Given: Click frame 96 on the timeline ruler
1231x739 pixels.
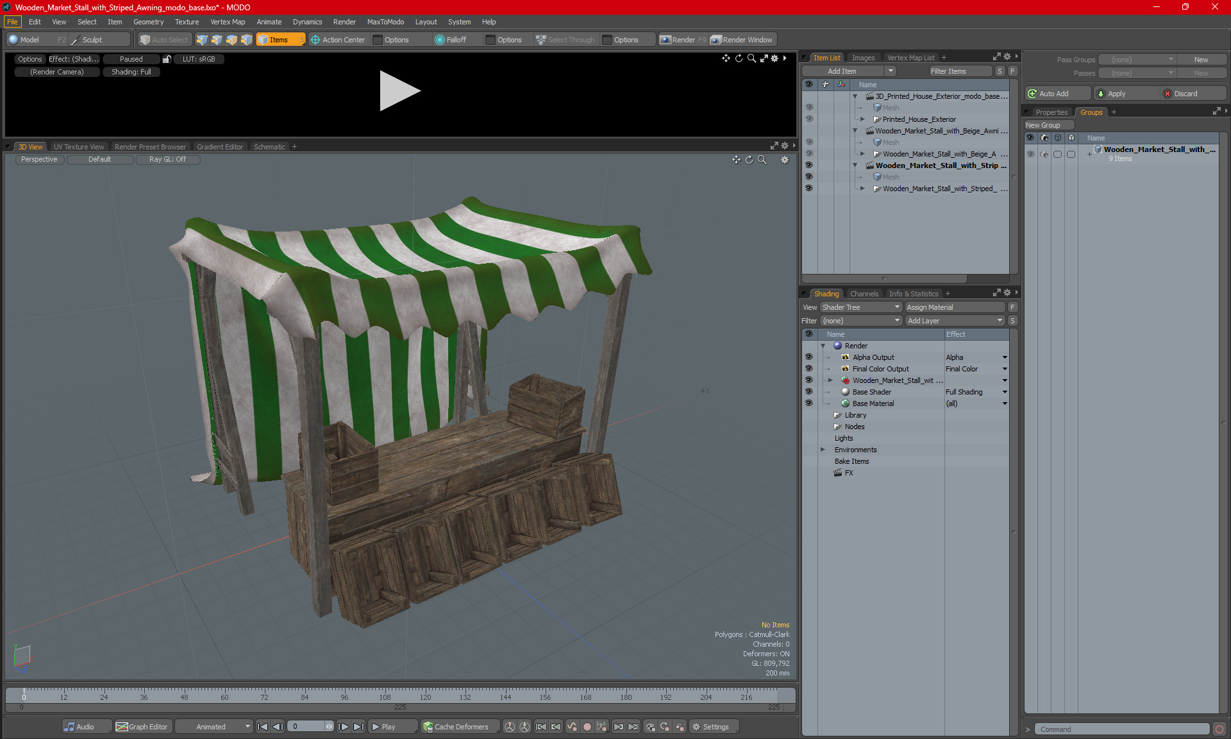Looking at the screenshot, I should [x=345, y=695].
